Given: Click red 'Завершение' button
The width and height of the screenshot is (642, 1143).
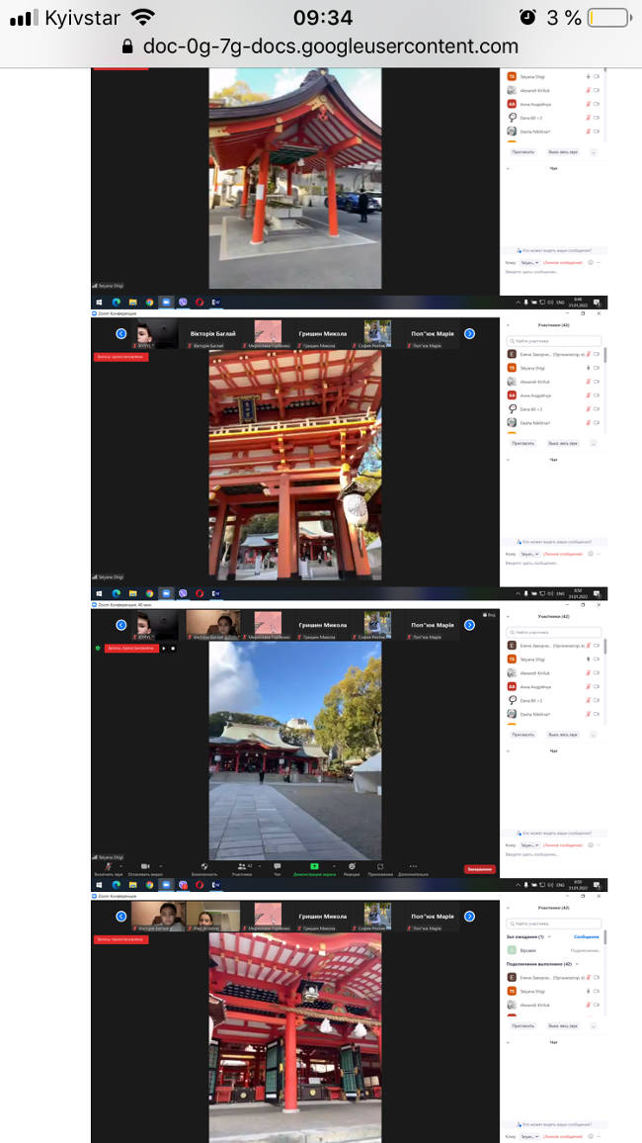Looking at the screenshot, I should (480, 869).
